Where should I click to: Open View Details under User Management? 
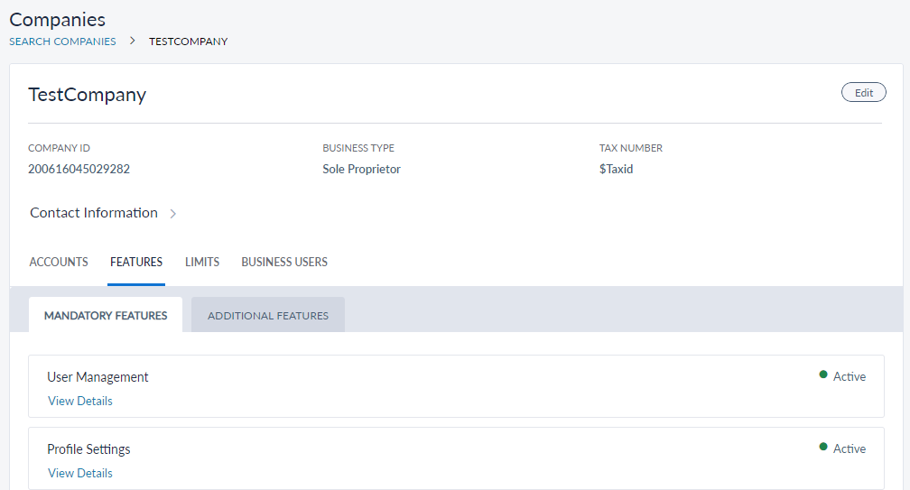(x=80, y=401)
